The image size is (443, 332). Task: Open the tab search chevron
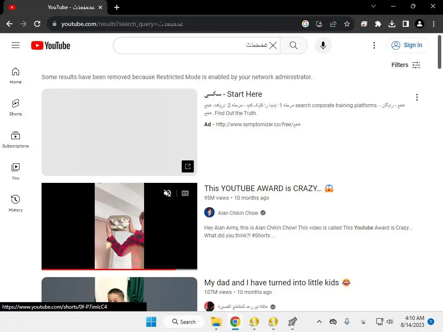pyautogui.click(x=373, y=6)
